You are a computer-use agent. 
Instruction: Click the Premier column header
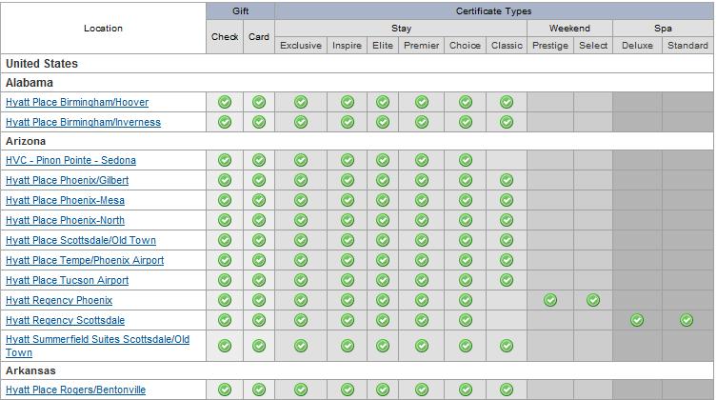click(x=422, y=46)
